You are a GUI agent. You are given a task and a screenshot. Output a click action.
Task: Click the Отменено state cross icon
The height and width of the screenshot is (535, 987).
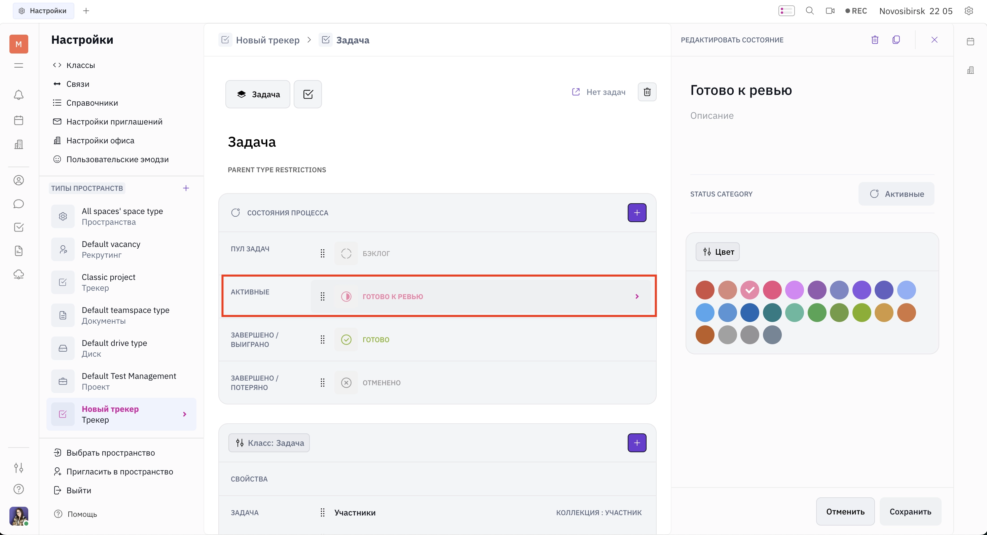[x=346, y=383]
